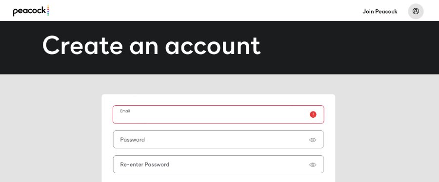Reveal the re-entered password via eye icon
The height and width of the screenshot is (182, 439).
pos(313,164)
